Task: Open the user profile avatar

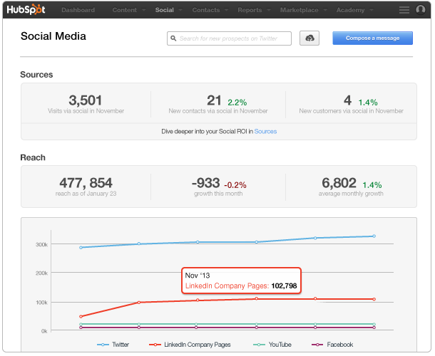Action: click(421, 10)
